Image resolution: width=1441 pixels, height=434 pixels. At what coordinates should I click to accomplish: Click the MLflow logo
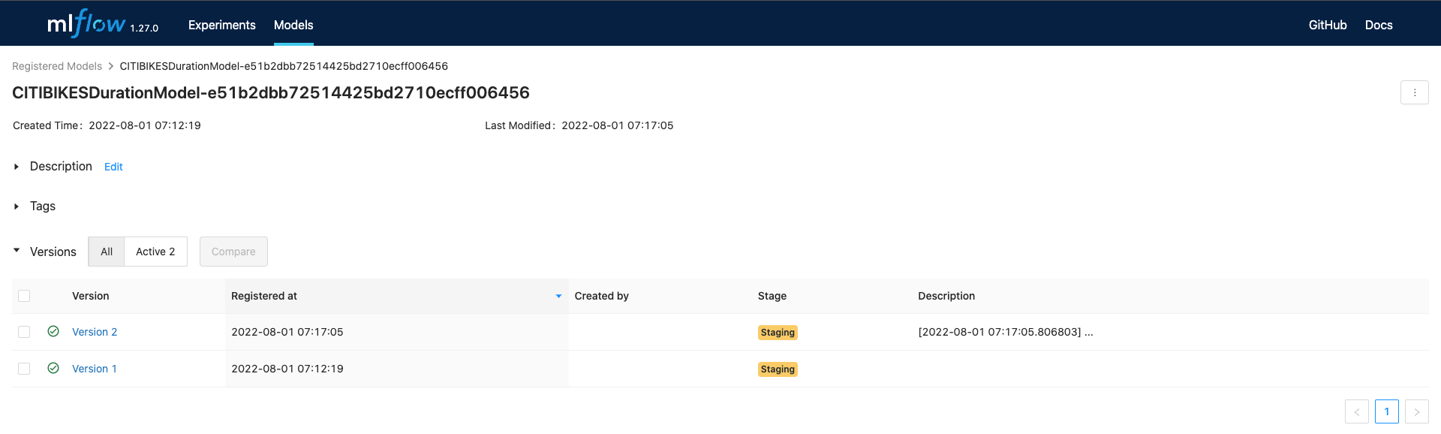click(x=86, y=23)
